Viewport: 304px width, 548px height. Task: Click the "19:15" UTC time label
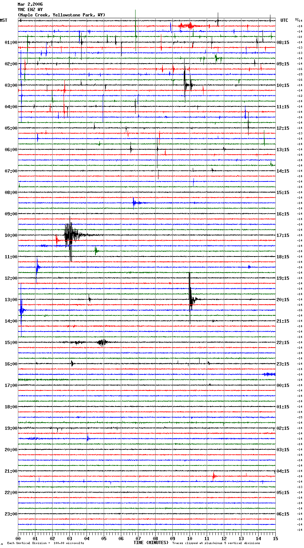point(283,278)
